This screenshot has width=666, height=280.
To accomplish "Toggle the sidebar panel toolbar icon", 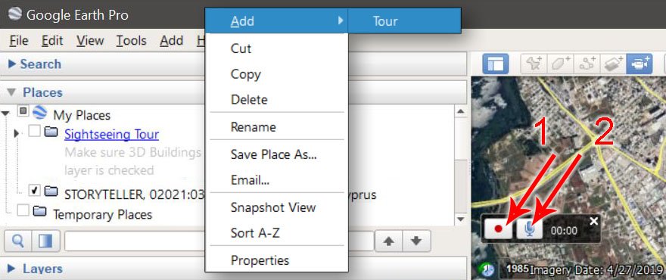I will click(495, 64).
